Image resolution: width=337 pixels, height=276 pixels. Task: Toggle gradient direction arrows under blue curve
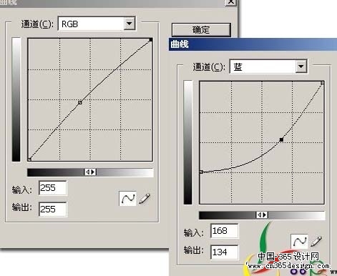(x=262, y=215)
